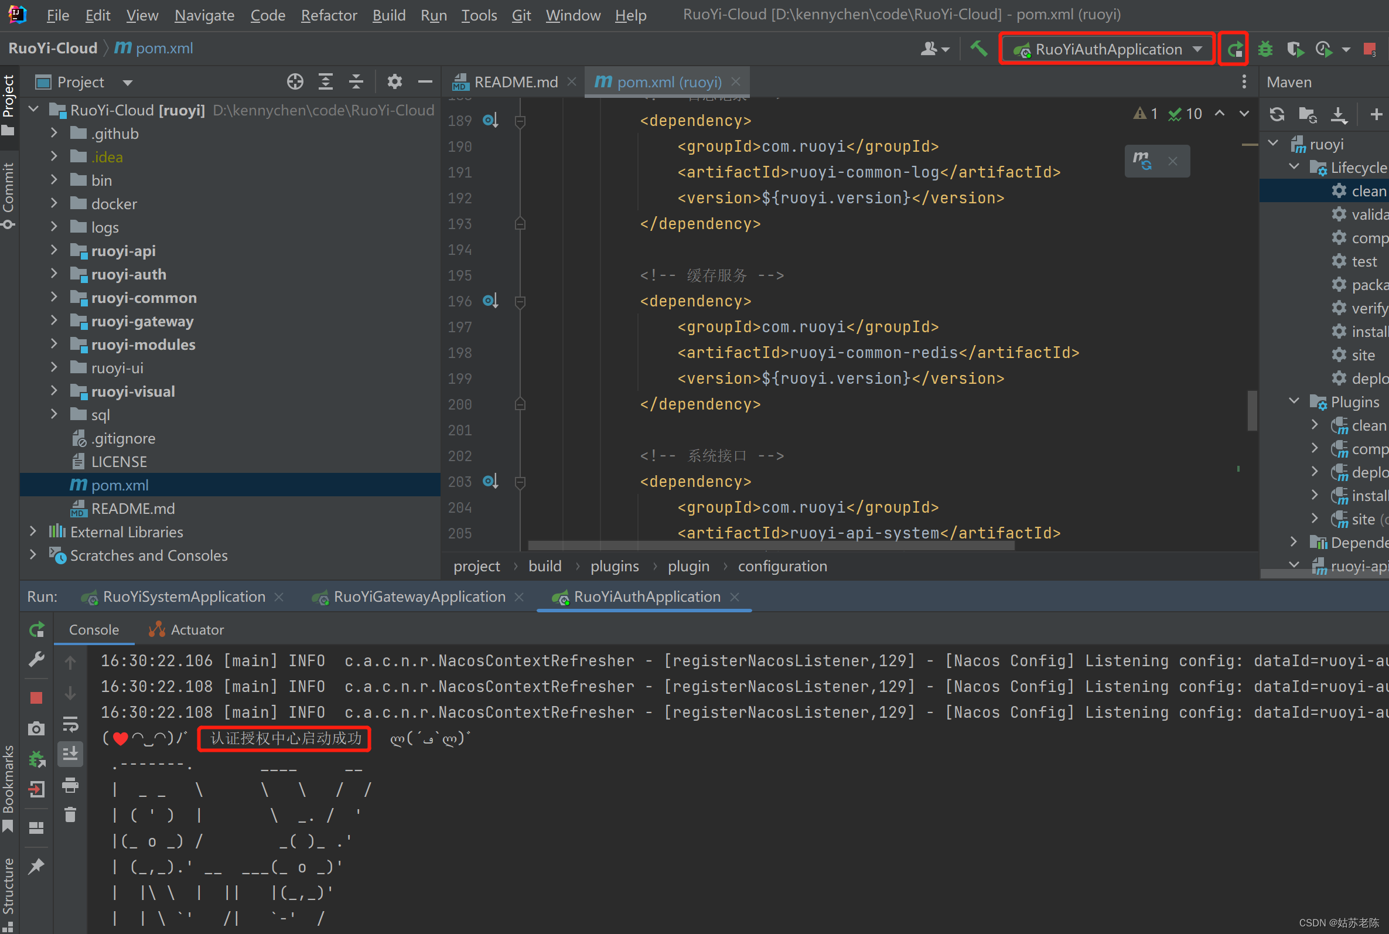Open Project panel settings gear
Viewport: 1389px width, 934px height.
394,81
